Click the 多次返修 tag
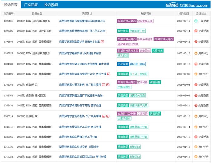Image resolution: width=212 pixels, height=163 pixels. pyautogui.click(x=123, y=56)
